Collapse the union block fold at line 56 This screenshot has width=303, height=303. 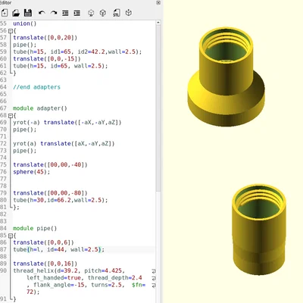(11, 31)
